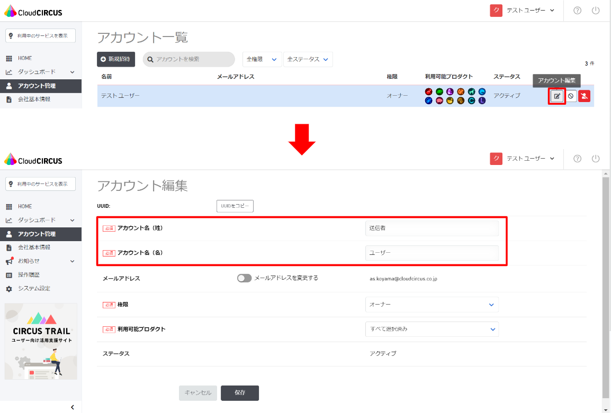The width and height of the screenshot is (611, 413).
Task: Click テスト ユーザー name cell in table
Action: (120, 95)
